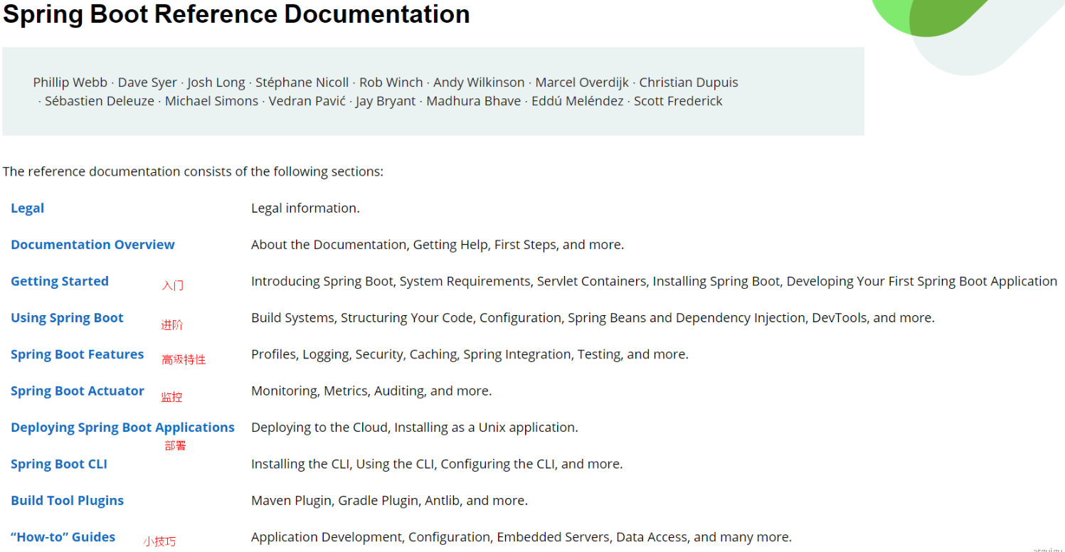Click the description beginning 'Application Development, Configuration'
1065x552 pixels.
coord(521,537)
